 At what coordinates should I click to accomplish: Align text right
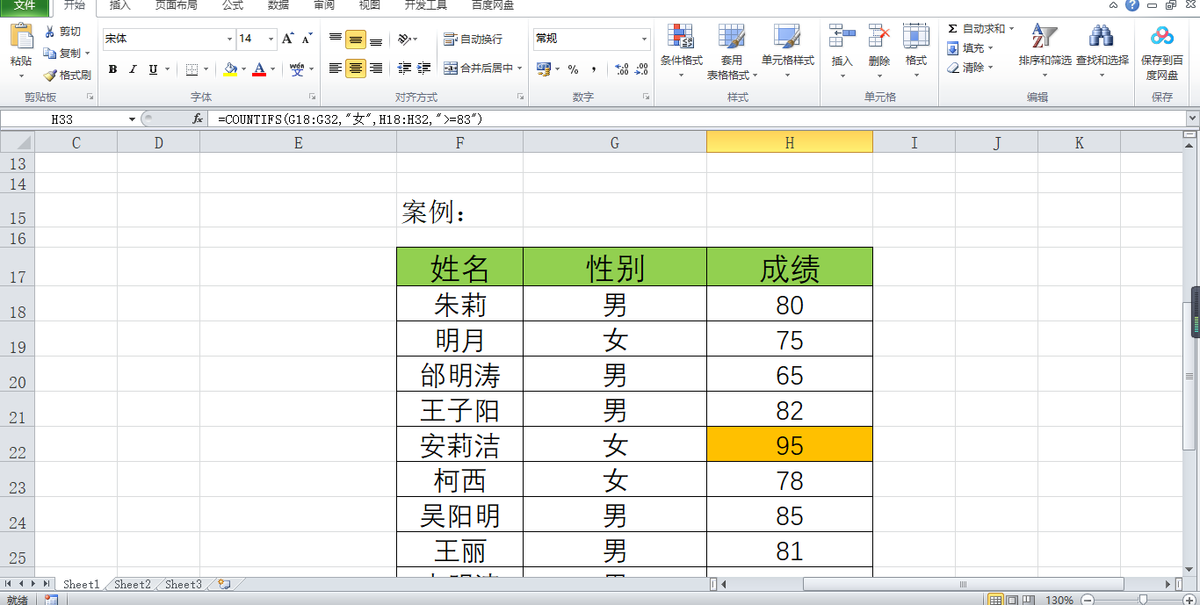tap(376, 68)
